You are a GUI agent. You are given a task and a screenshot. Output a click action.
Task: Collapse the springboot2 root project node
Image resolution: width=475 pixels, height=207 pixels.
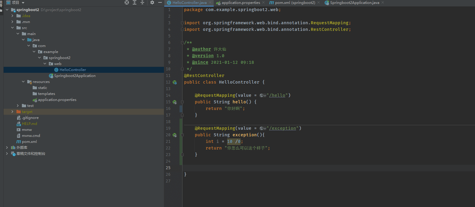[7, 10]
